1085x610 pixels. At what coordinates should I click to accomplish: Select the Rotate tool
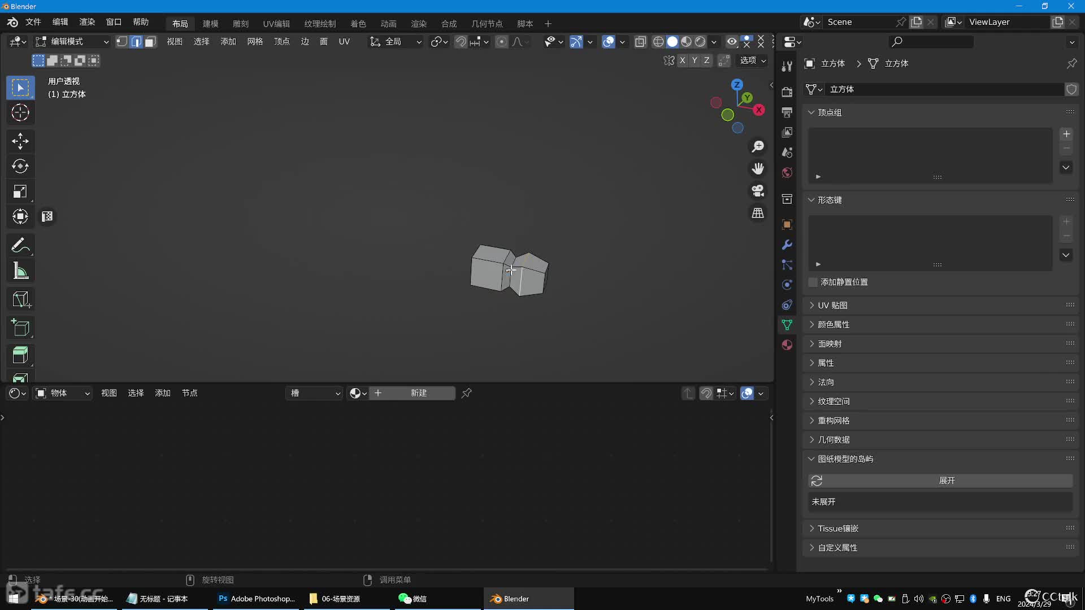tap(20, 166)
